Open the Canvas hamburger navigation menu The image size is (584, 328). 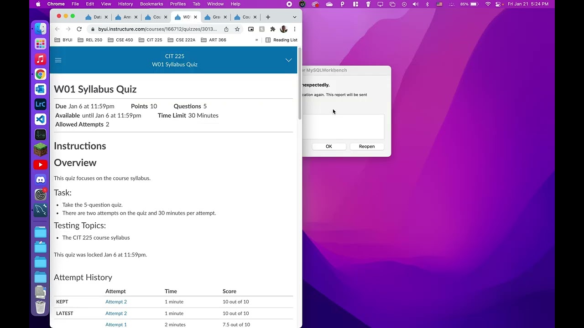coord(58,60)
